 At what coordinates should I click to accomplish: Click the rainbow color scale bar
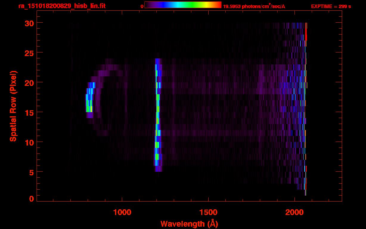183,5
